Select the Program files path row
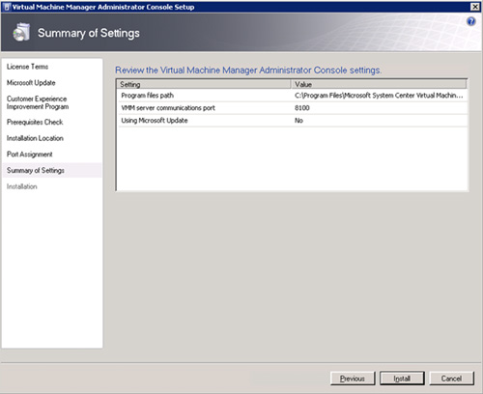 click(293, 96)
